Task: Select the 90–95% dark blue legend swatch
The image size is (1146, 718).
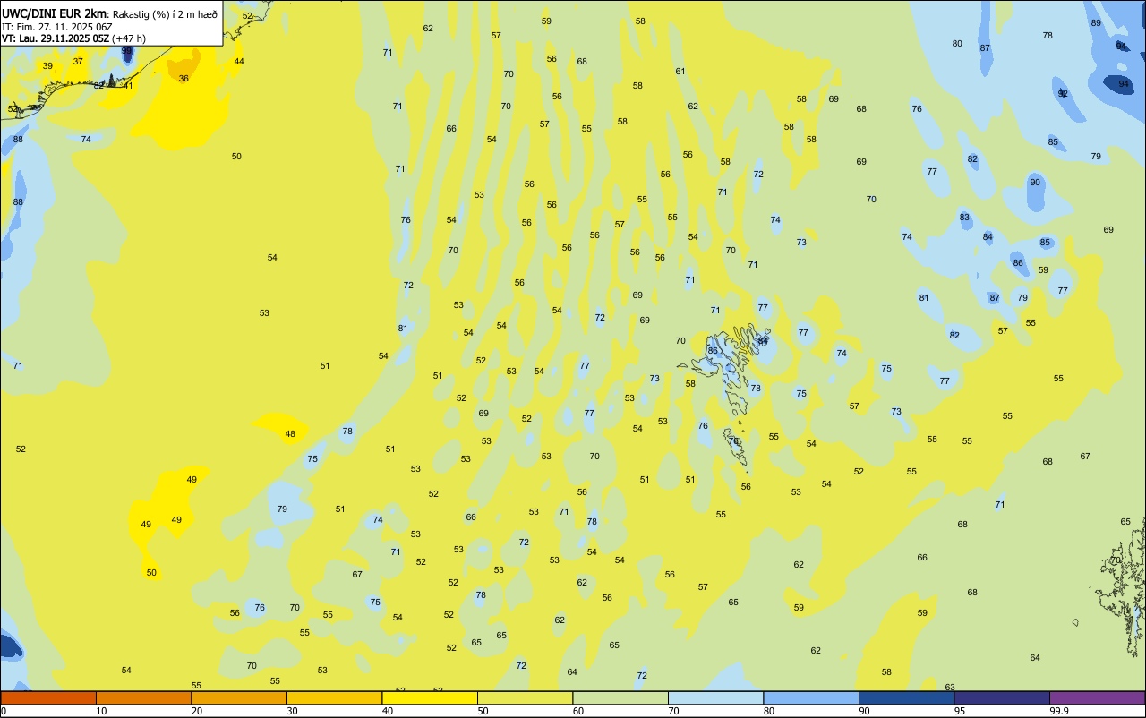Action: coord(906,697)
